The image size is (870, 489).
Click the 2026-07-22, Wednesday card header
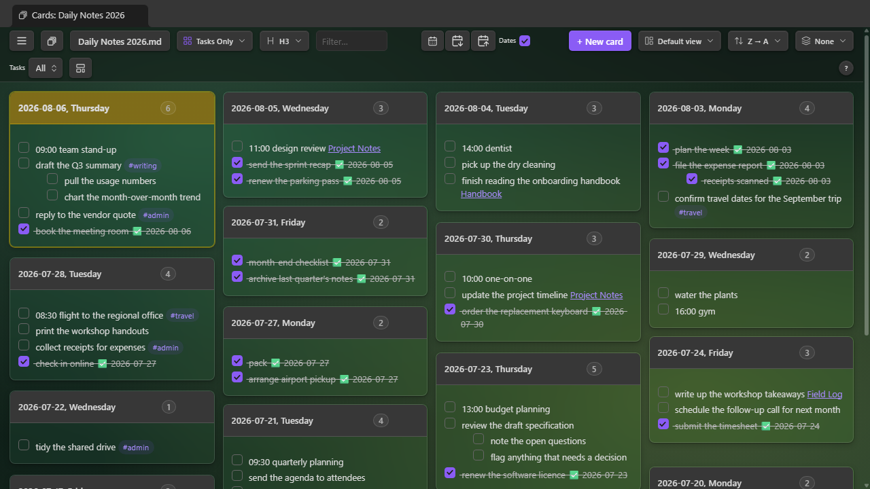pyautogui.click(x=112, y=407)
